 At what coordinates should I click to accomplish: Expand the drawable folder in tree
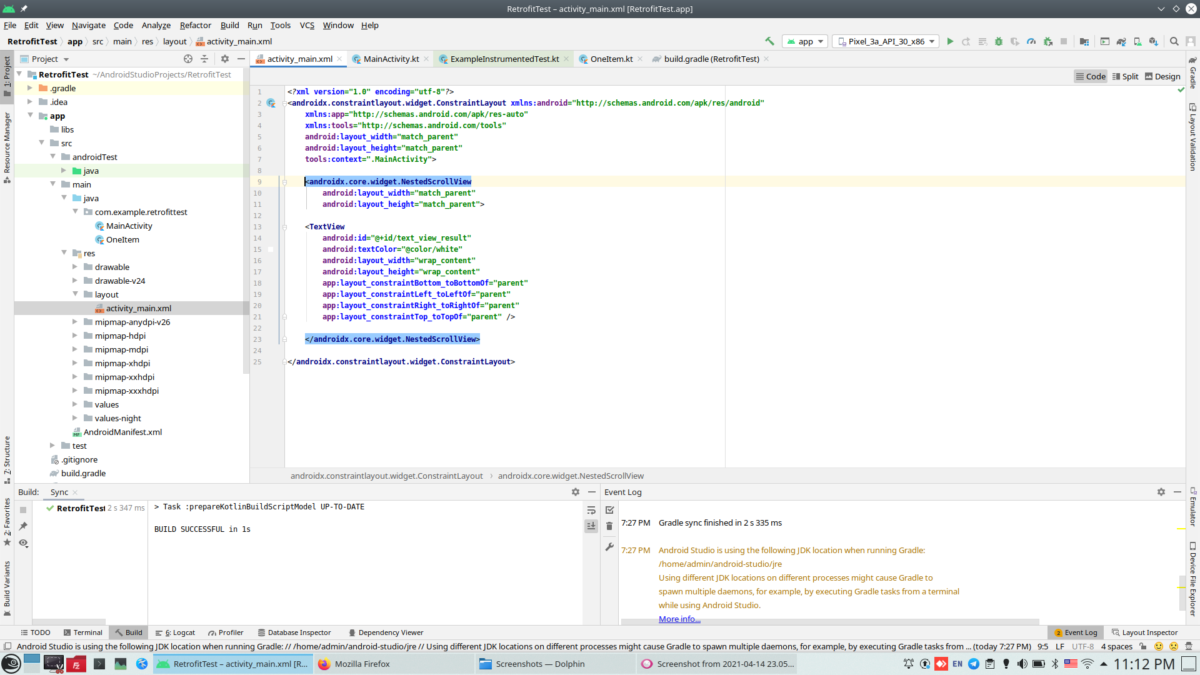click(75, 267)
